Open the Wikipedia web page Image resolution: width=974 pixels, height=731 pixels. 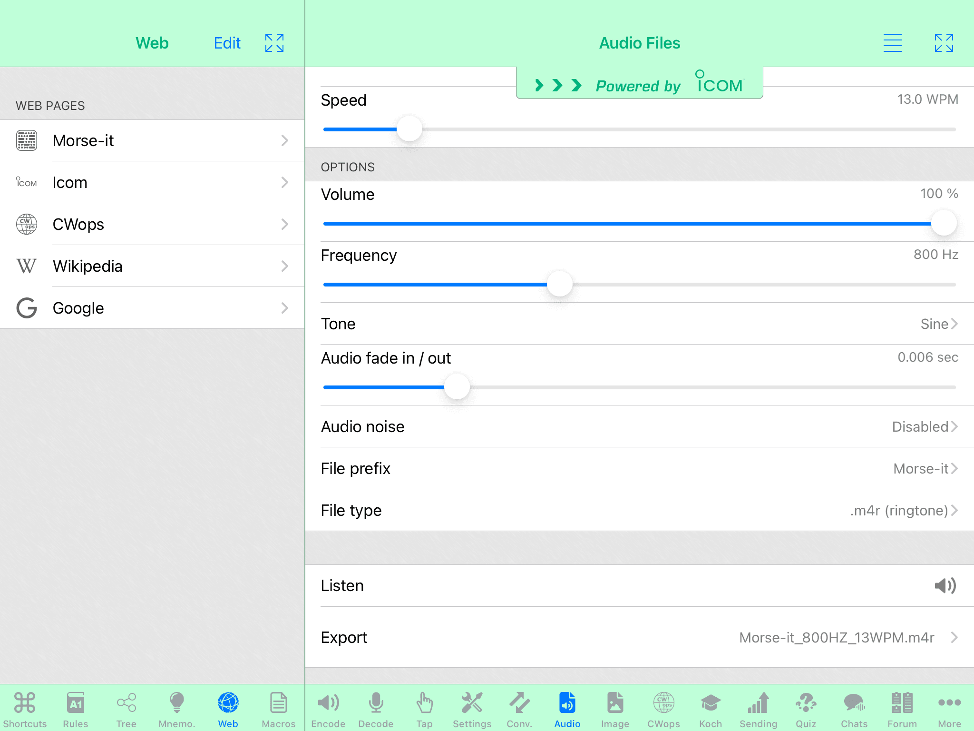pos(152,266)
